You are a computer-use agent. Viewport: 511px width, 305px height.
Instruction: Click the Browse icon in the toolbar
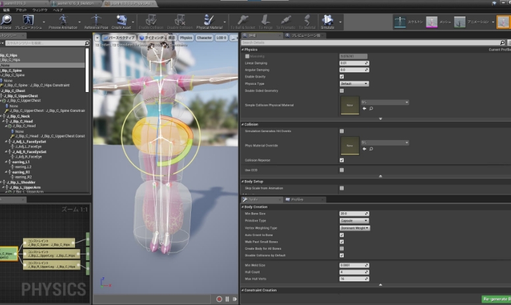coord(5,21)
